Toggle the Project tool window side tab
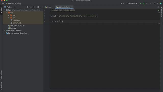Screen dimensions: 163x92 coord(1,10)
